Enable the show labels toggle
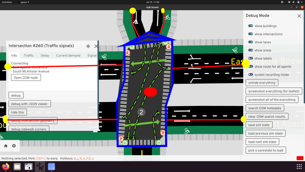This screenshot has height=172, width=305. point(250,58)
